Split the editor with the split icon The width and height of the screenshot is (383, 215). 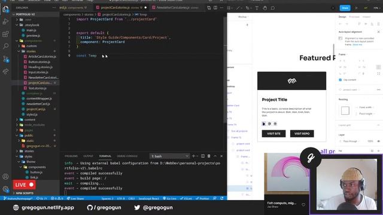[x=215, y=8]
